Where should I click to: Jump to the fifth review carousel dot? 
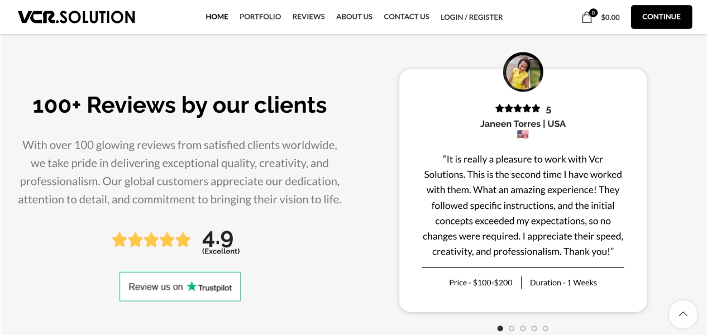(x=546, y=328)
